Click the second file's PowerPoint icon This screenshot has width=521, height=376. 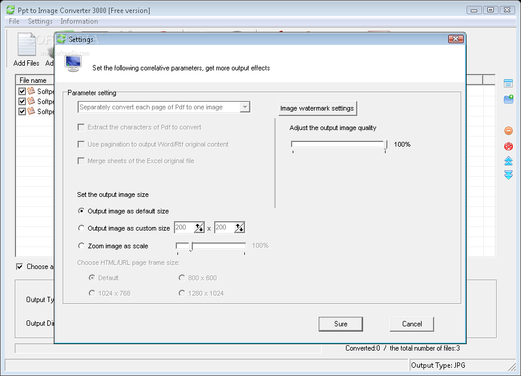(31, 101)
